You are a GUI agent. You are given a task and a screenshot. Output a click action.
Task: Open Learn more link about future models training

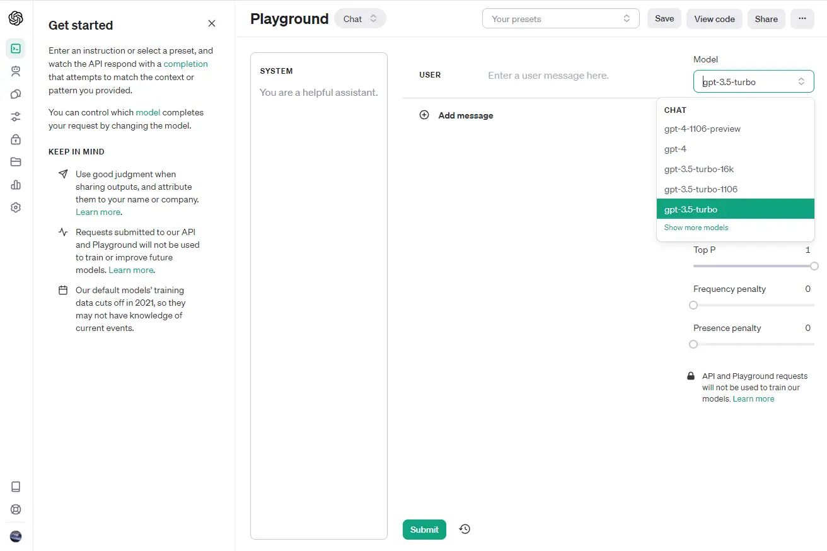tap(130, 270)
